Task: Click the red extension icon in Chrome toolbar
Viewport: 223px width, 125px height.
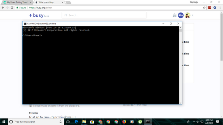Action: coord(209,8)
